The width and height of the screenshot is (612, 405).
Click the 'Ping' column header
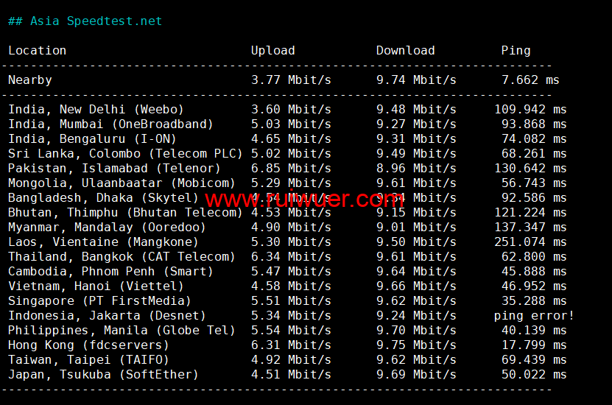(516, 50)
